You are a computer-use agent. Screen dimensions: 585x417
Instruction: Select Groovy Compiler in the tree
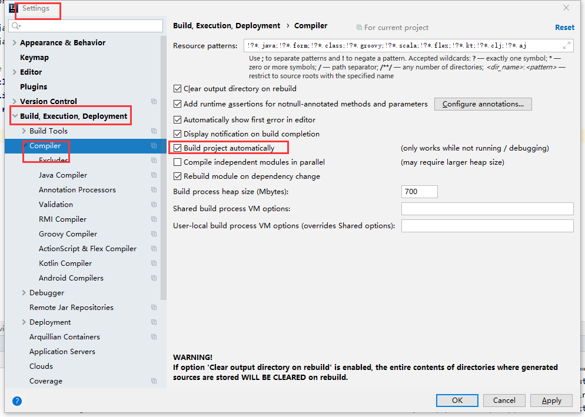[x=68, y=234]
